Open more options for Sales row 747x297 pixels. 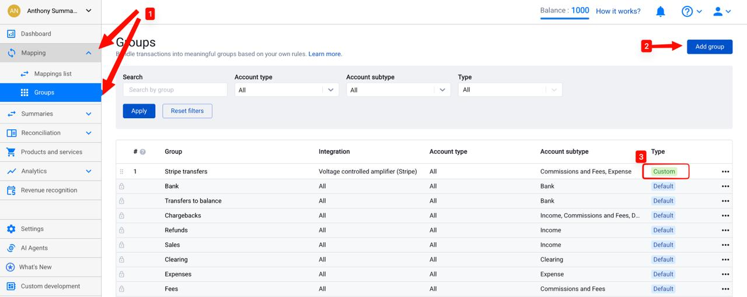point(725,245)
